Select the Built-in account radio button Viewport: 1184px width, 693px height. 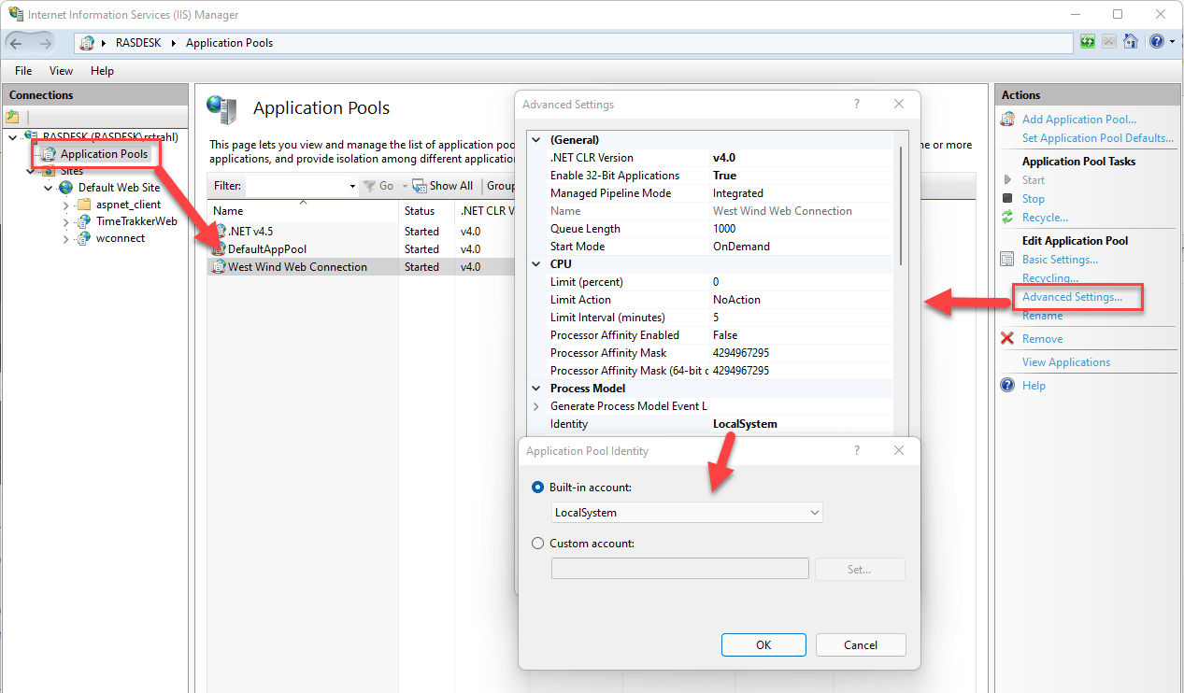click(x=537, y=488)
